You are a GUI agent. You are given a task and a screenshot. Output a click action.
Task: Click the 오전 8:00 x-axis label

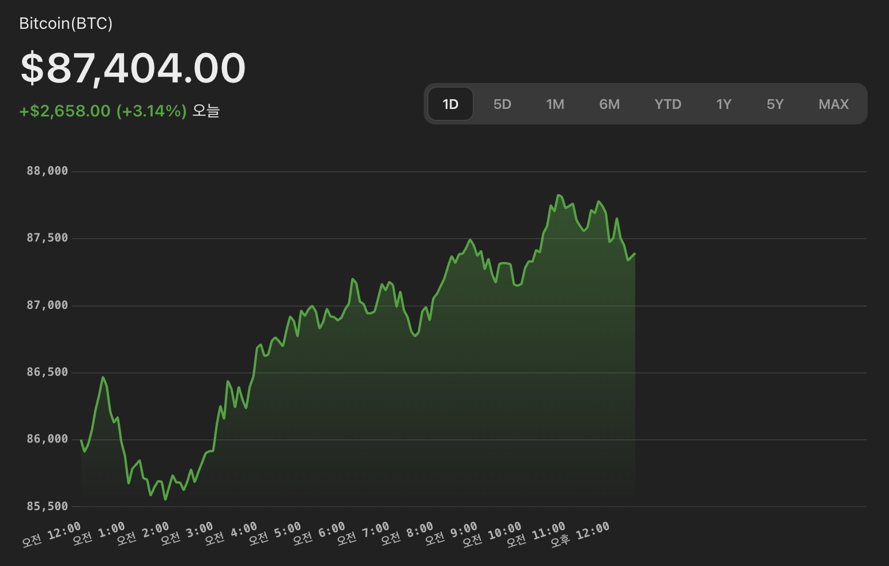coord(407,534)
